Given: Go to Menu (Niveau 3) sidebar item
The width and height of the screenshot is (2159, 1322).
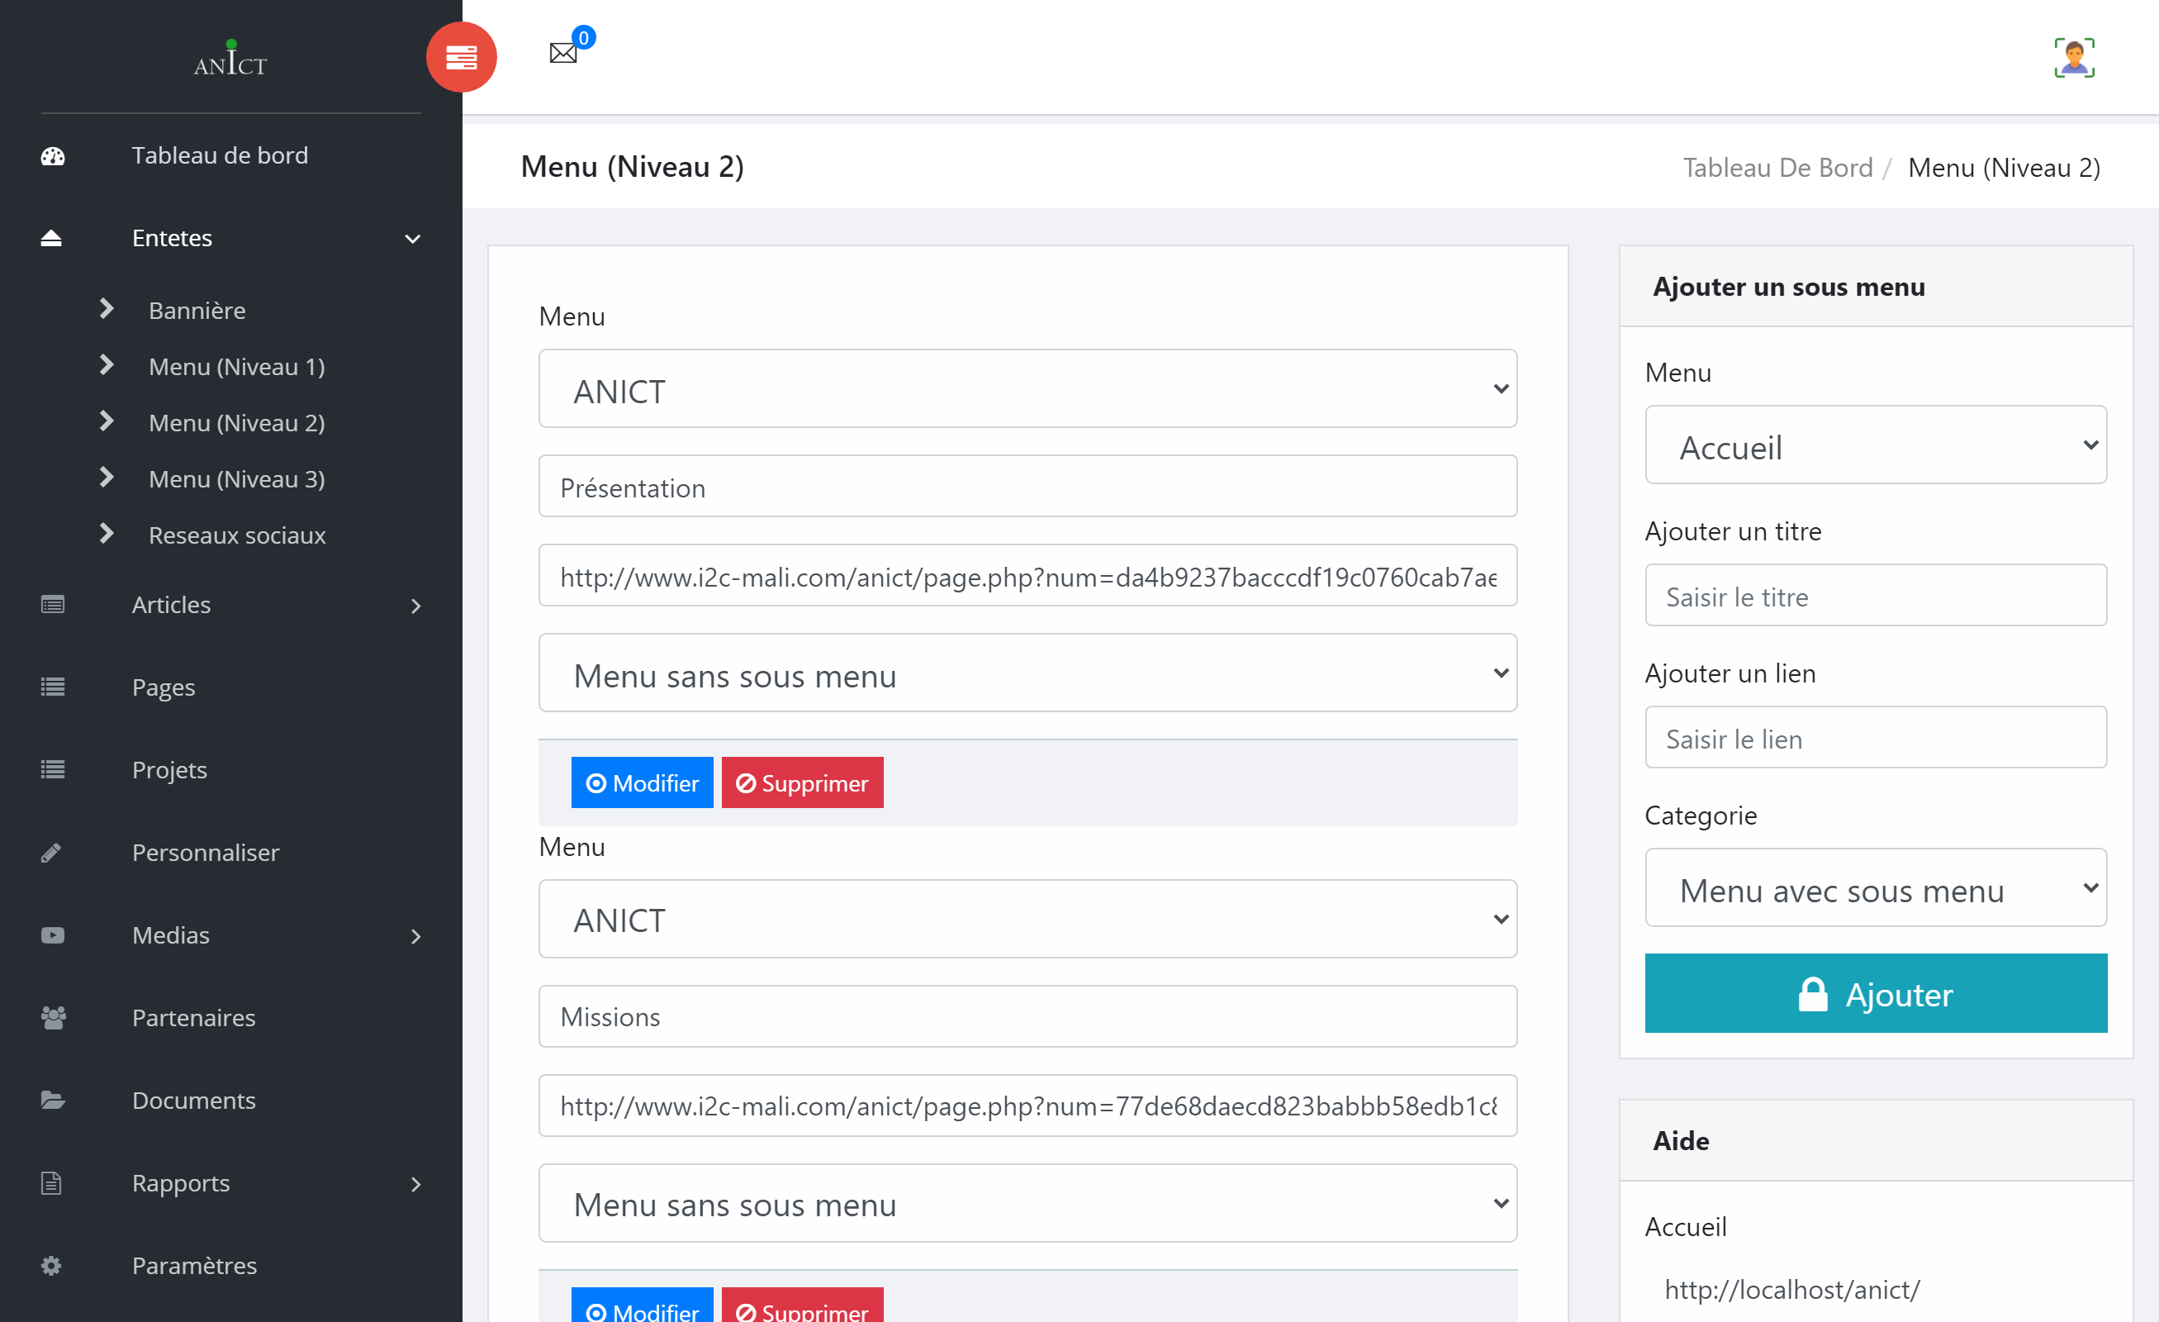Looking at the screenshot, I should (236, 478).
